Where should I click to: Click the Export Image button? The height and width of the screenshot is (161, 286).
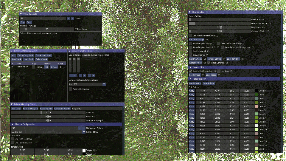click(x=195, y=59)
